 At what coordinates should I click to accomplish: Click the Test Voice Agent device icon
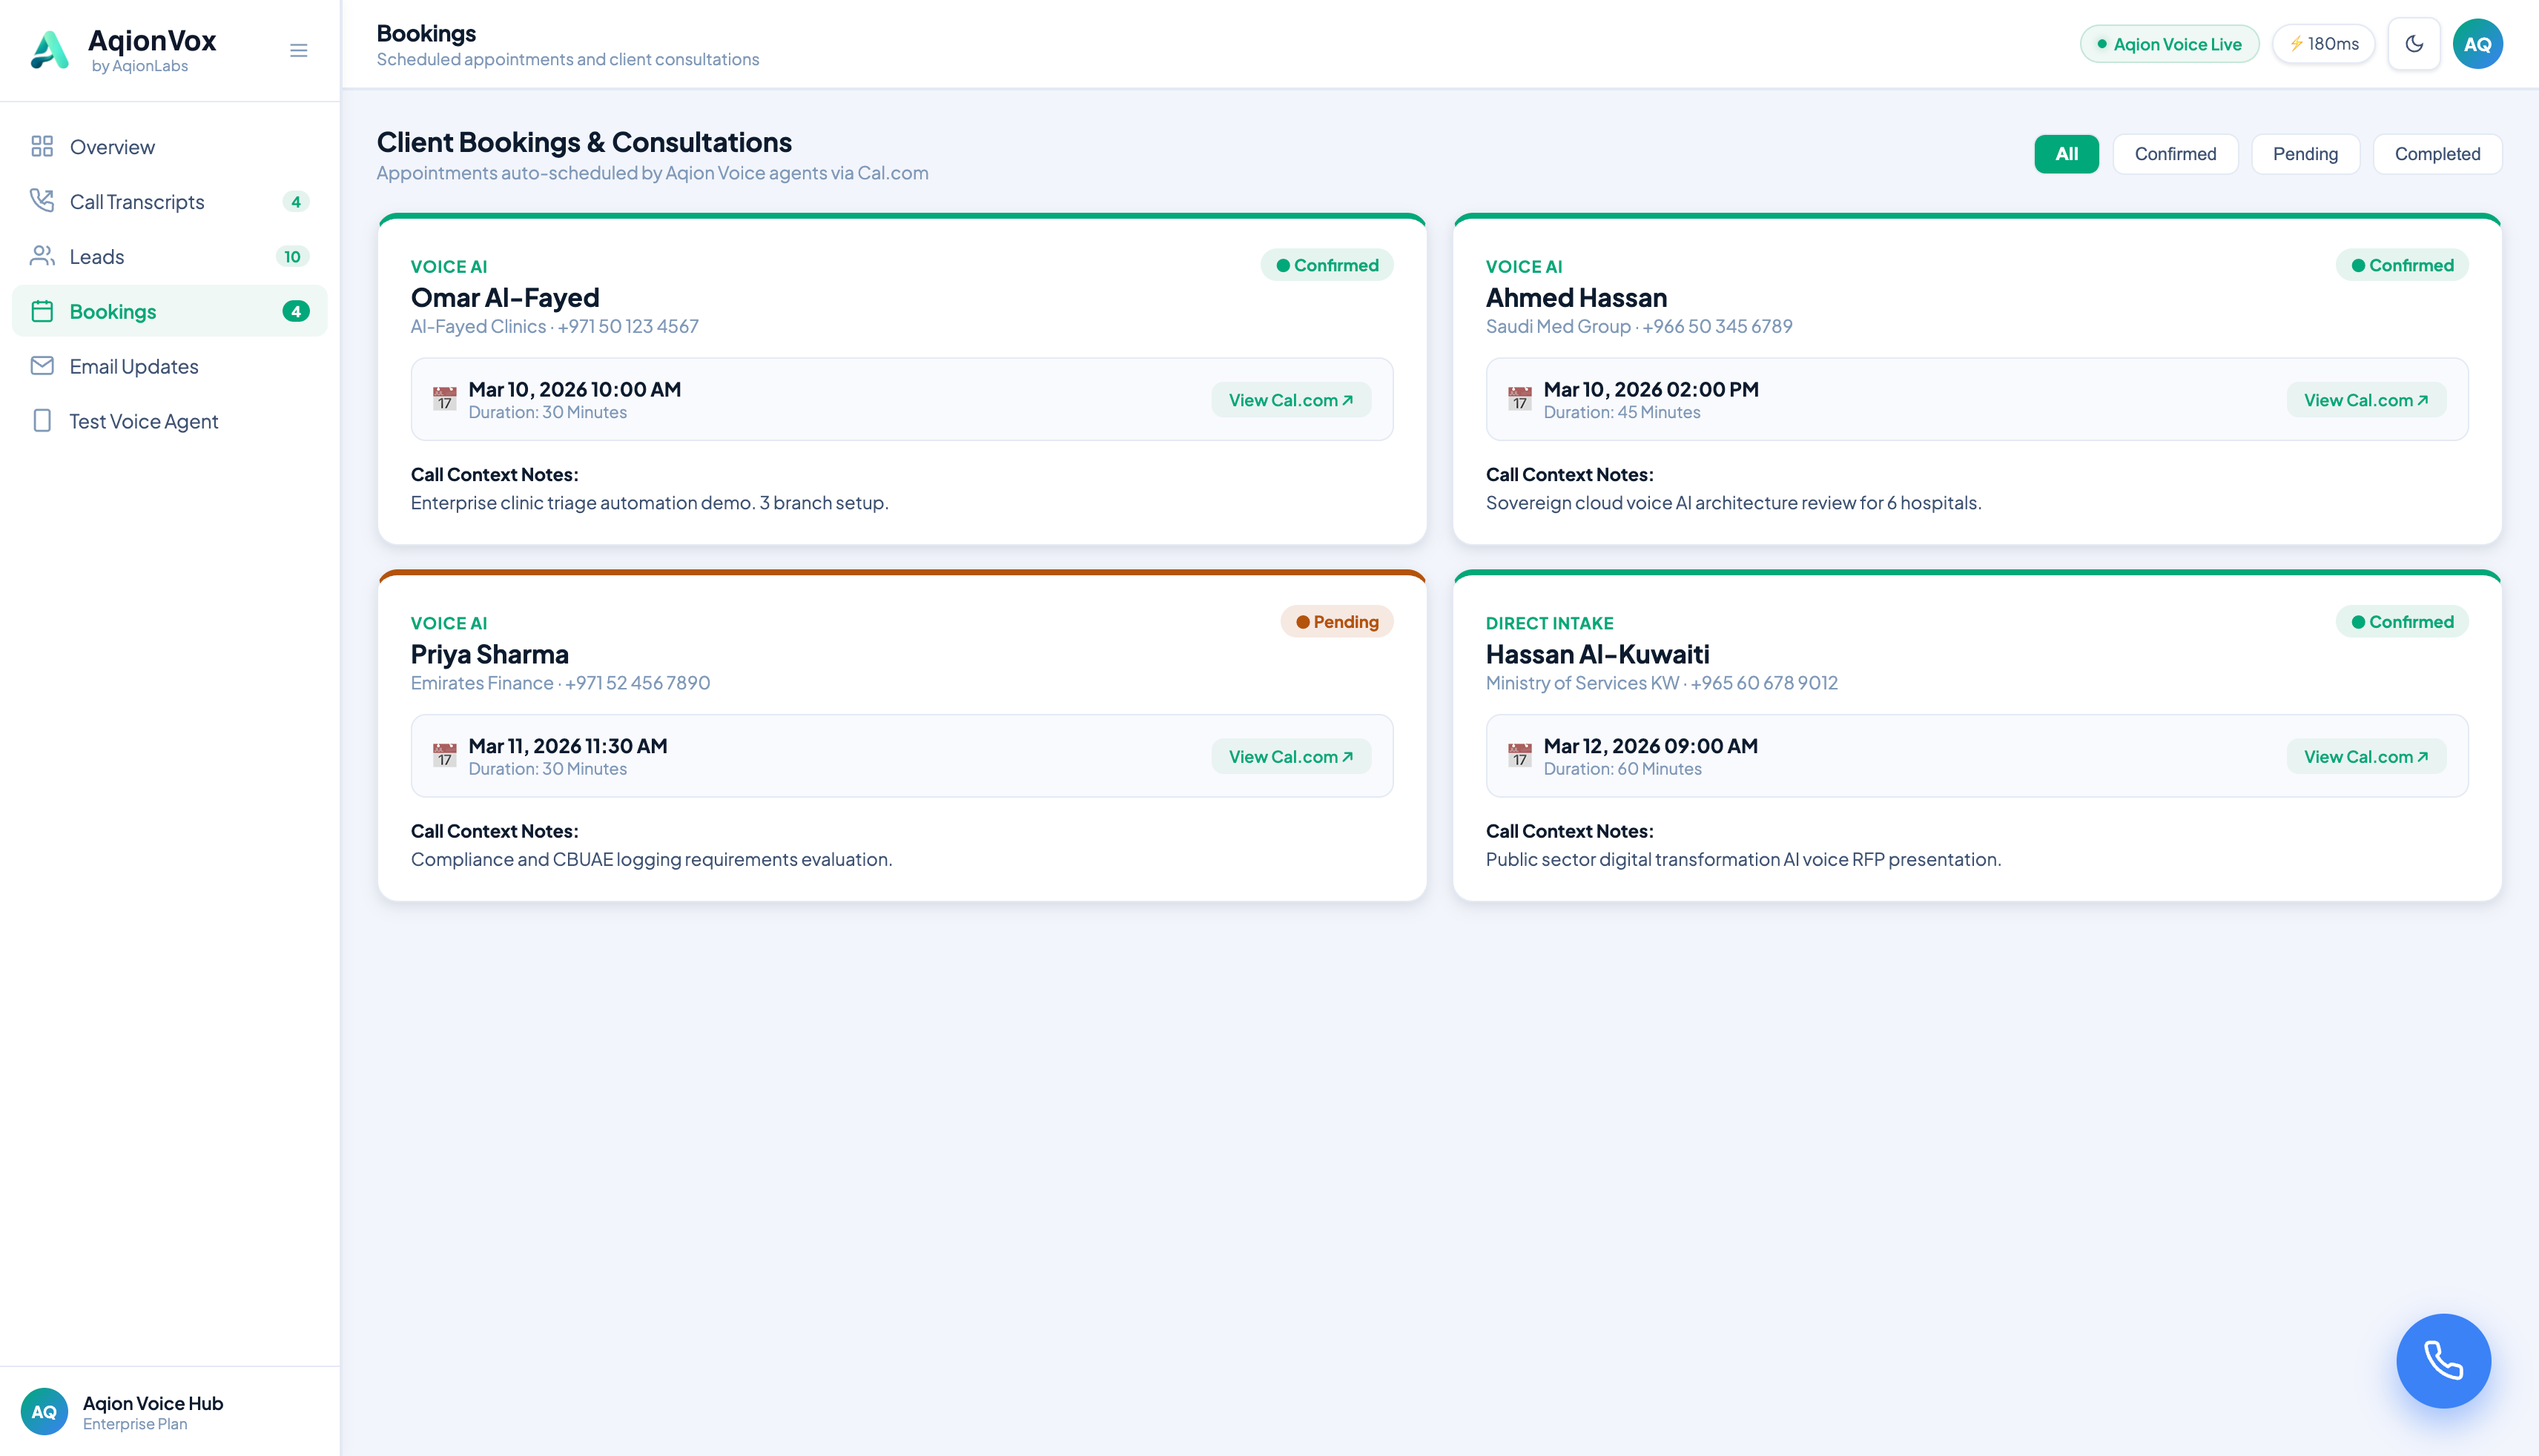point(42,421)
